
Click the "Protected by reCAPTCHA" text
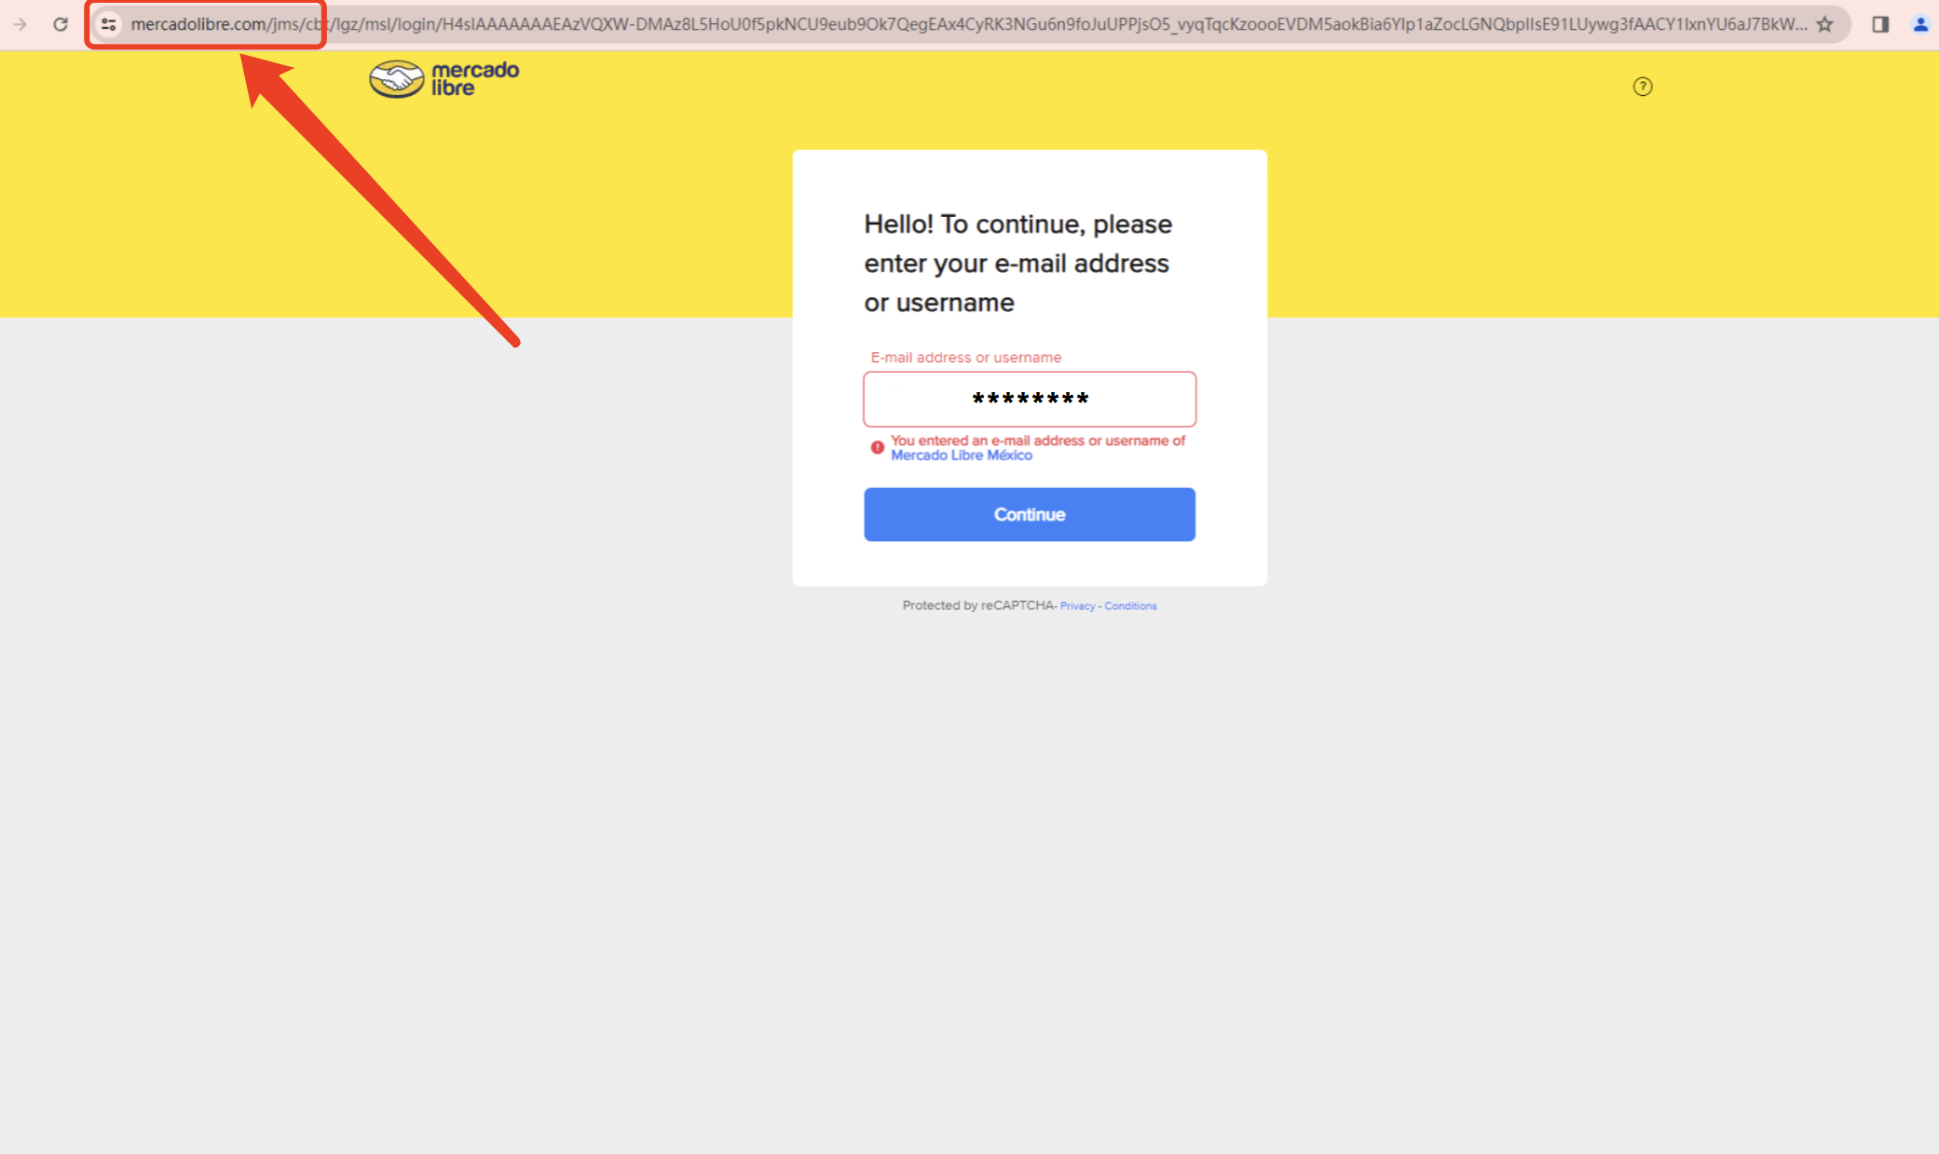(x=978, y=605)
